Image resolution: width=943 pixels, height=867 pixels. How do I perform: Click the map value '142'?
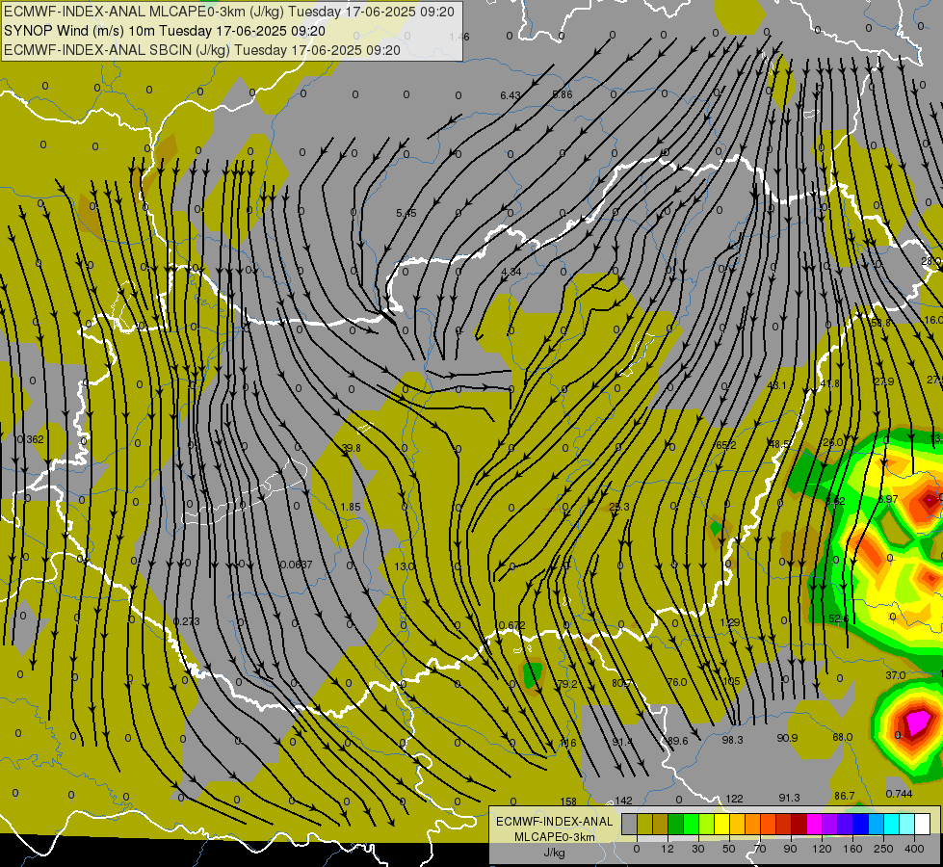(623, 801)
